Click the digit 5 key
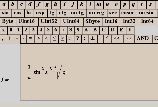 click(x=48, y=31)
